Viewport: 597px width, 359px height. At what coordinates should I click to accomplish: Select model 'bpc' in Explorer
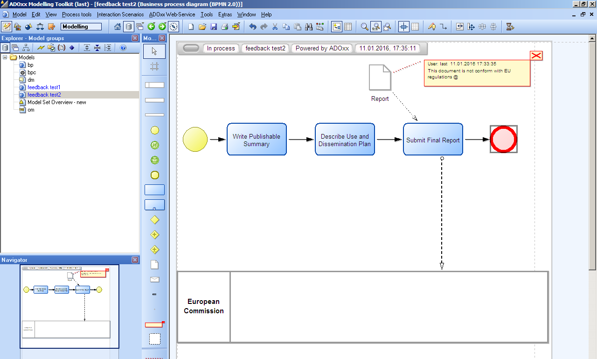click(x=31, y=72)
